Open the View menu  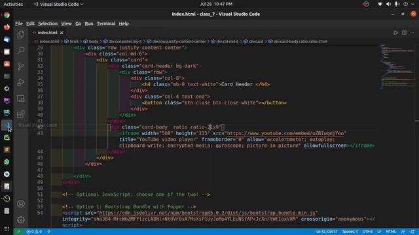tap(66, 23)
